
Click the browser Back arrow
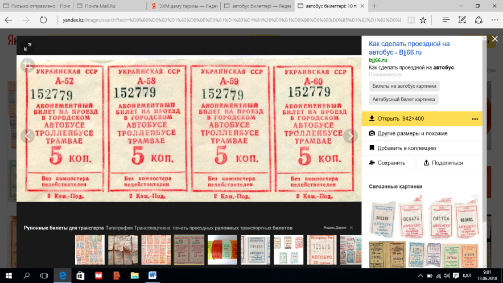pos(9,20)
